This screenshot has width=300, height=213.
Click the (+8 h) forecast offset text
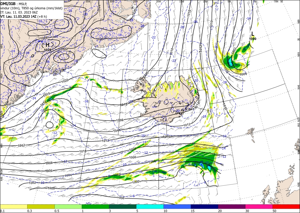tap(42, 17)
